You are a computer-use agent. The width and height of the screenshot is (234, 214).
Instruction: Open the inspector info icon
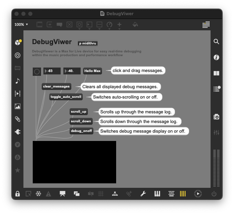coord(216,57)
